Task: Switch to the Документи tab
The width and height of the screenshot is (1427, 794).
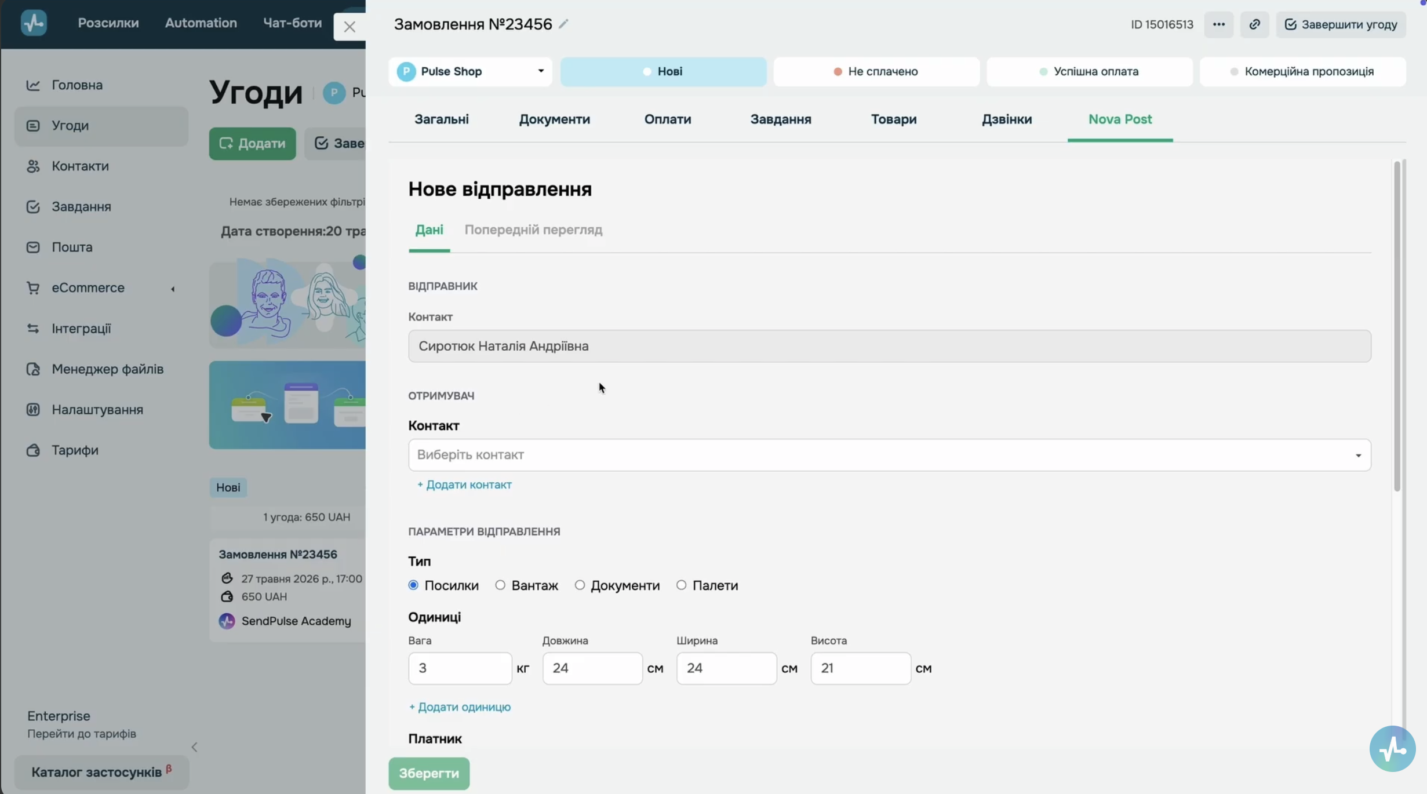Action: (554, 119)
